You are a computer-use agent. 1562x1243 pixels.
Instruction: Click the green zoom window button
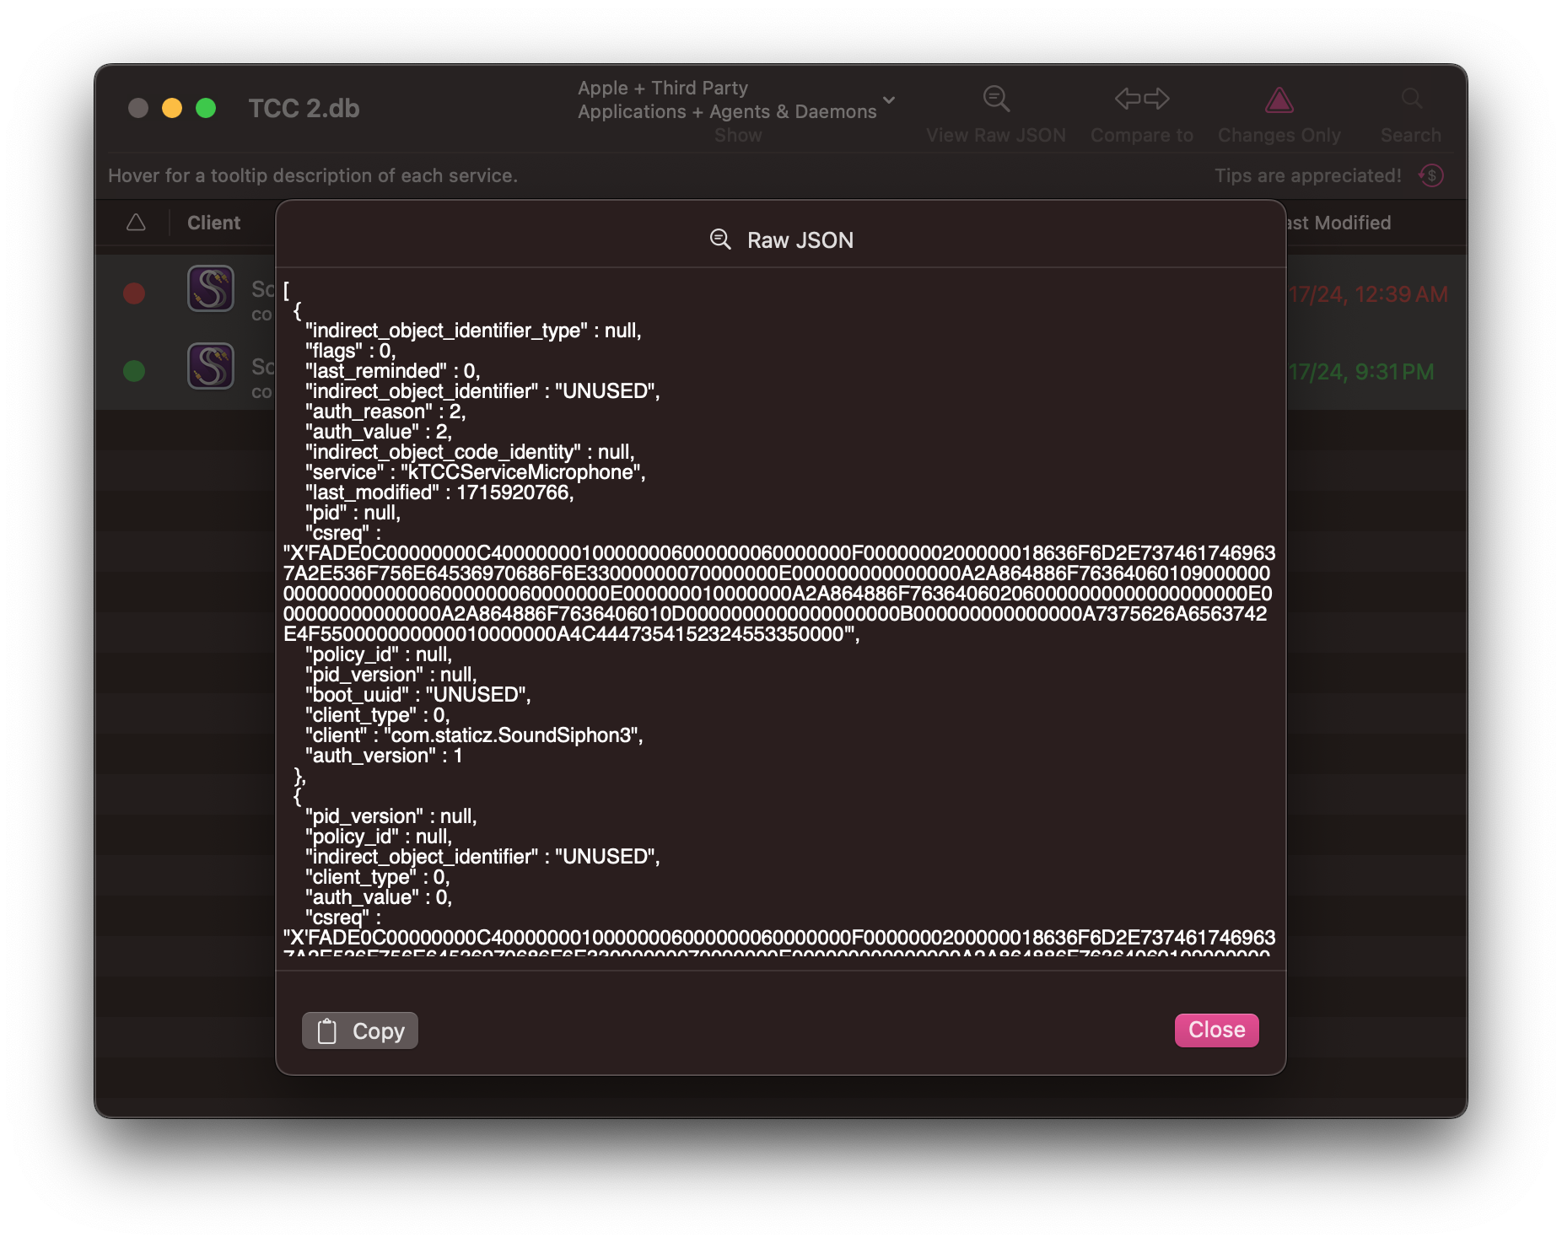coord(206,108)
